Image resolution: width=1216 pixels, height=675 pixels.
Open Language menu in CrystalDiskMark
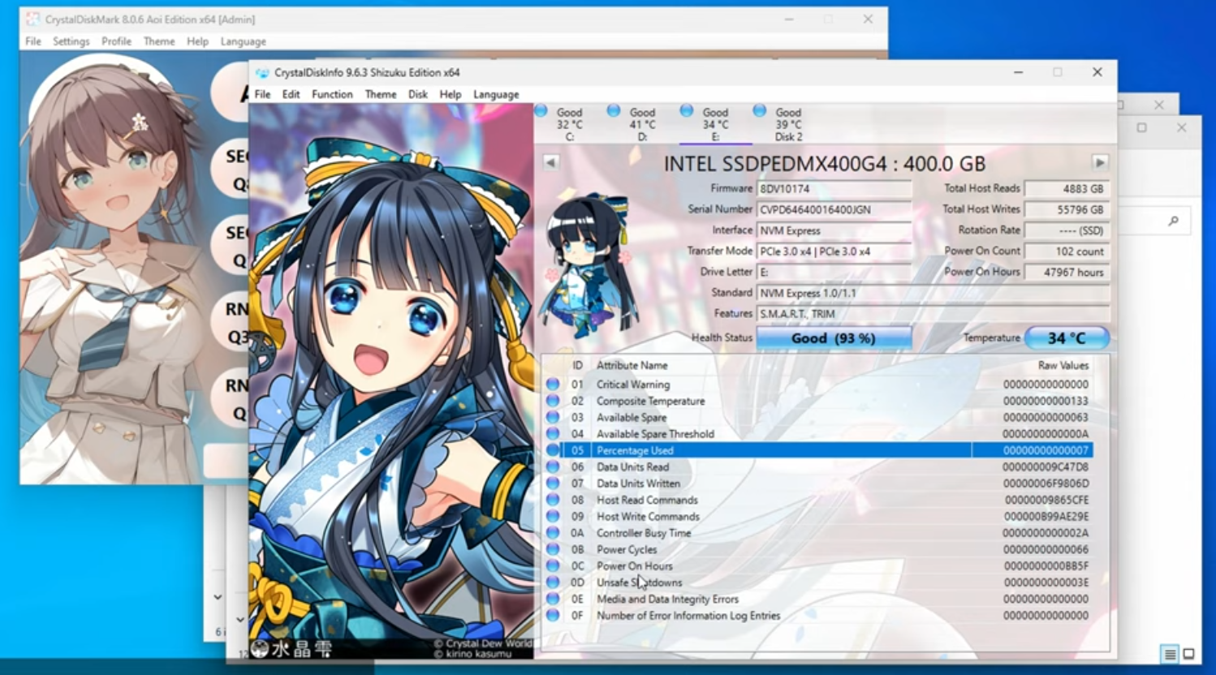point(244,41)
